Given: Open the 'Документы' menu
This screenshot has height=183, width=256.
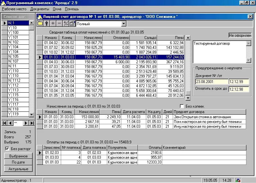Looking at the screenshot, I should point(39,9).
